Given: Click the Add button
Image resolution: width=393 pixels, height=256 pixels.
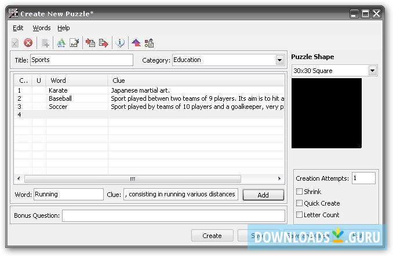Looking at the screenshot, I should point(263,195).
